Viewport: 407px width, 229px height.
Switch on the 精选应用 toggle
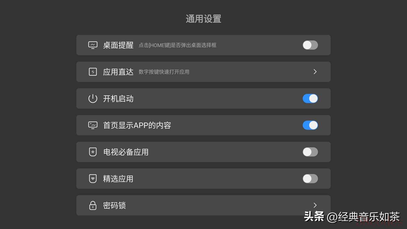coord(310,179)
